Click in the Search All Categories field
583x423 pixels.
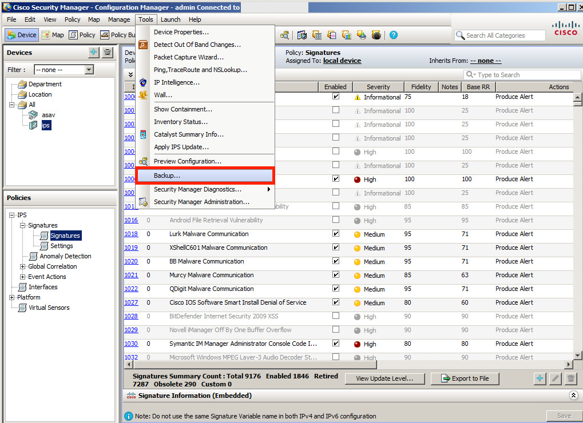click(x=500, y=35)
